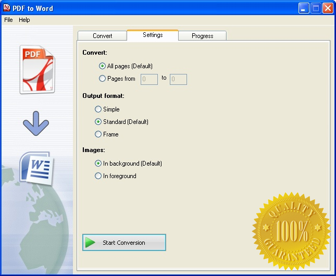Select the All pages (Default) option
The width and height of the screenshot is (336, 276).
click(102, 66)
